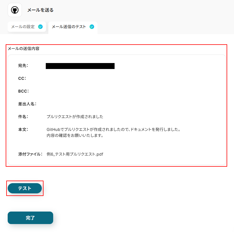The height and width of the screenshot is (232, 234).
Task: Run the テスト button
Action: coord(25,188)
